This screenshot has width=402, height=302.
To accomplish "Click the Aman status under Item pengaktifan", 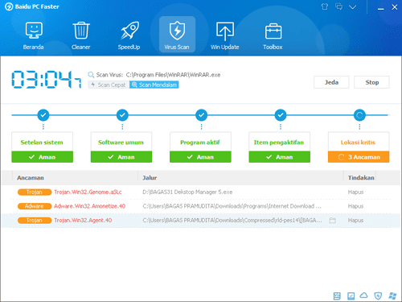I will [x=279, y=157].
